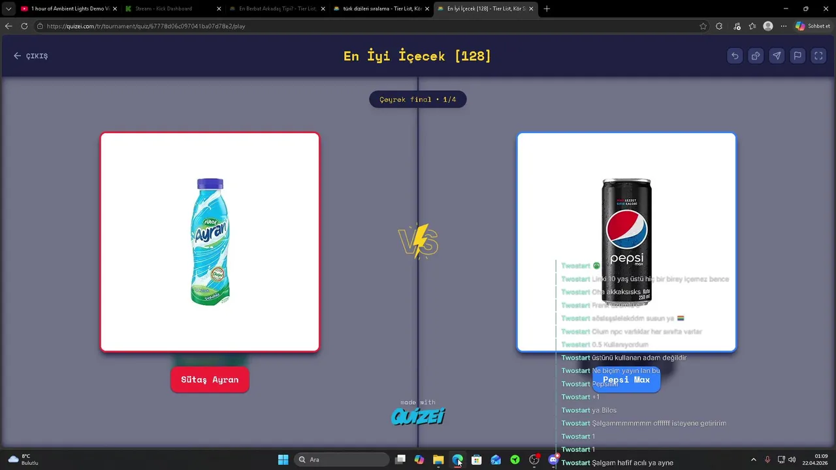
Task: Choose the blue Pepsi Max button
Action: pos(626,380)
